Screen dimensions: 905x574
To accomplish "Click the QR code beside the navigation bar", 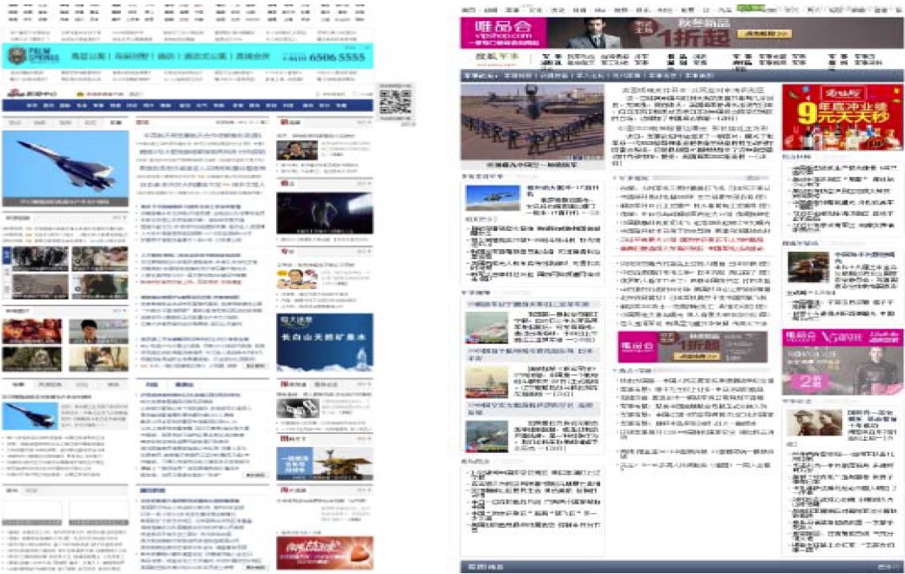I will coord(396,103).
